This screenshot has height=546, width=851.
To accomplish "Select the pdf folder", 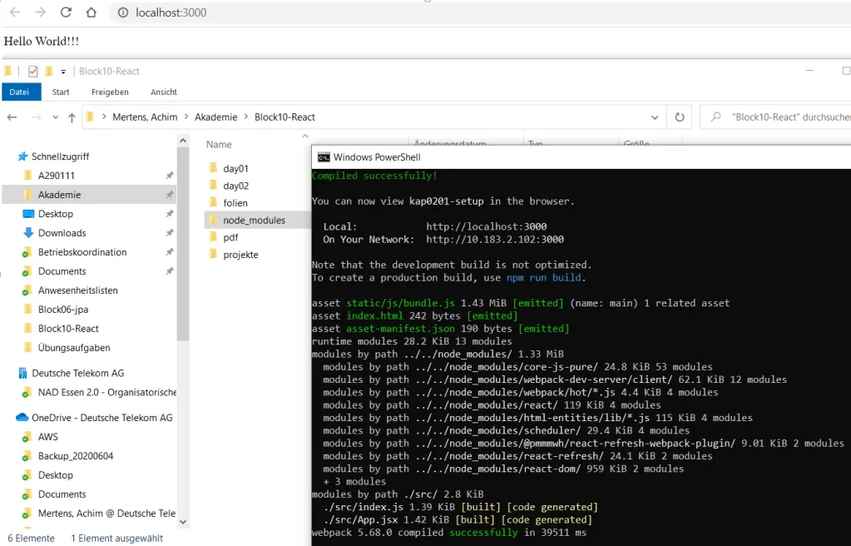I will click(x=230, y=237).
